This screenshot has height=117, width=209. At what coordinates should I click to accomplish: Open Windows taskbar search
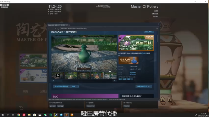(8, 115)
